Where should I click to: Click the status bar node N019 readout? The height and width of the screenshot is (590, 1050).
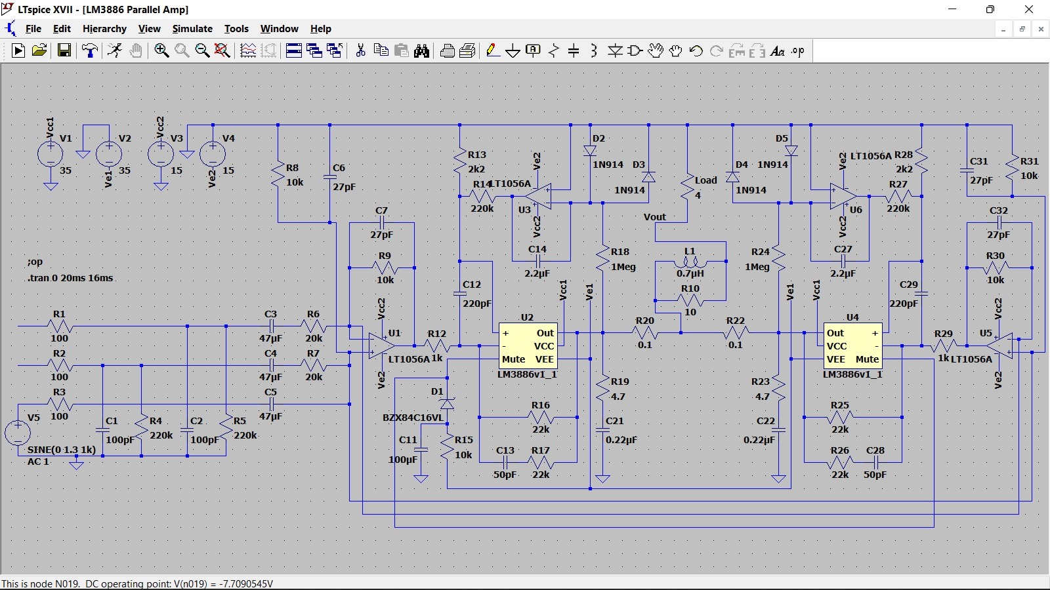[x=137, y=583]
